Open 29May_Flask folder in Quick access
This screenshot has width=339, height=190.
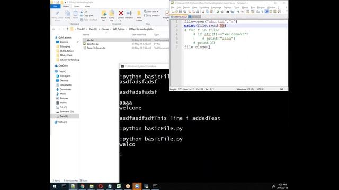coord(66,55)
